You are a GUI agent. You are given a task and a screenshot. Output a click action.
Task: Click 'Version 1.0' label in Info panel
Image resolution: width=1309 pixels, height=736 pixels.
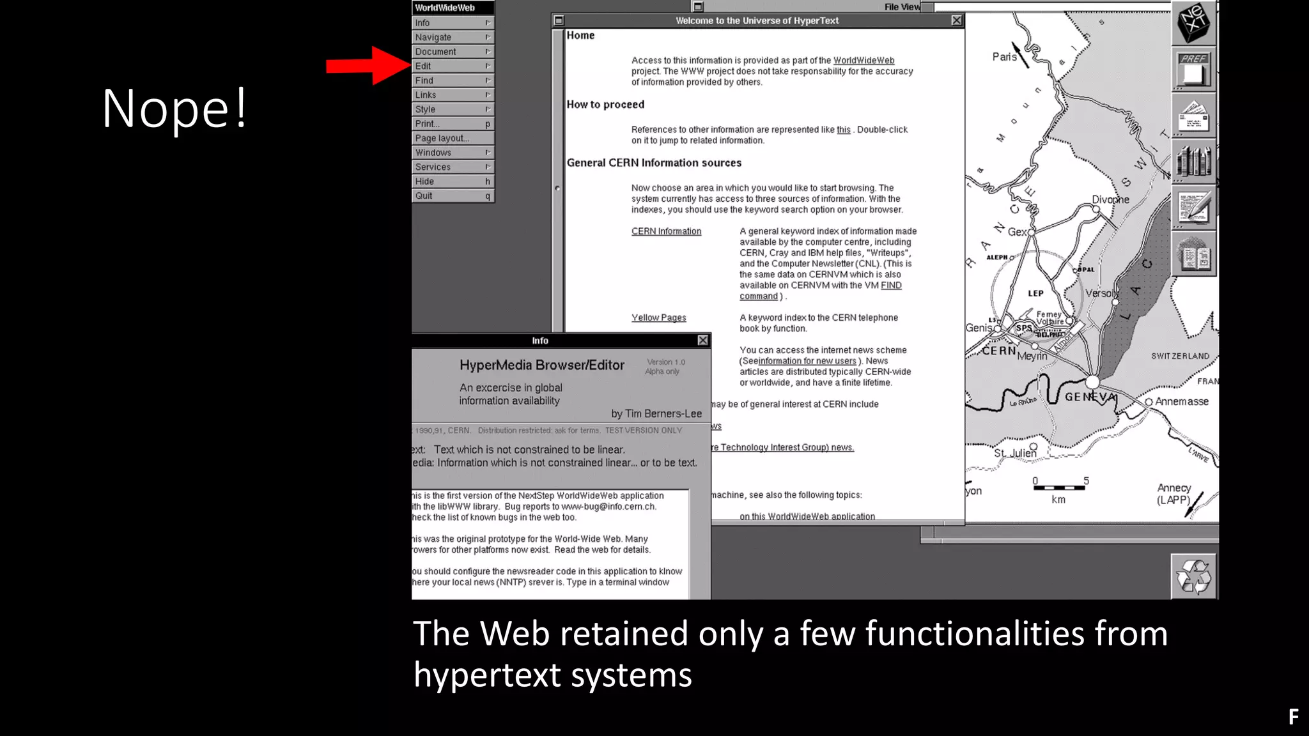pos(665,362)
